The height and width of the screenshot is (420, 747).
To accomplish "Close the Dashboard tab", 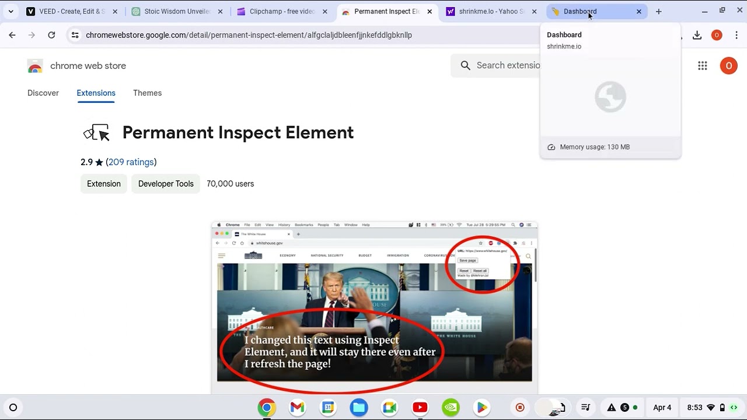I will point(639,11).
